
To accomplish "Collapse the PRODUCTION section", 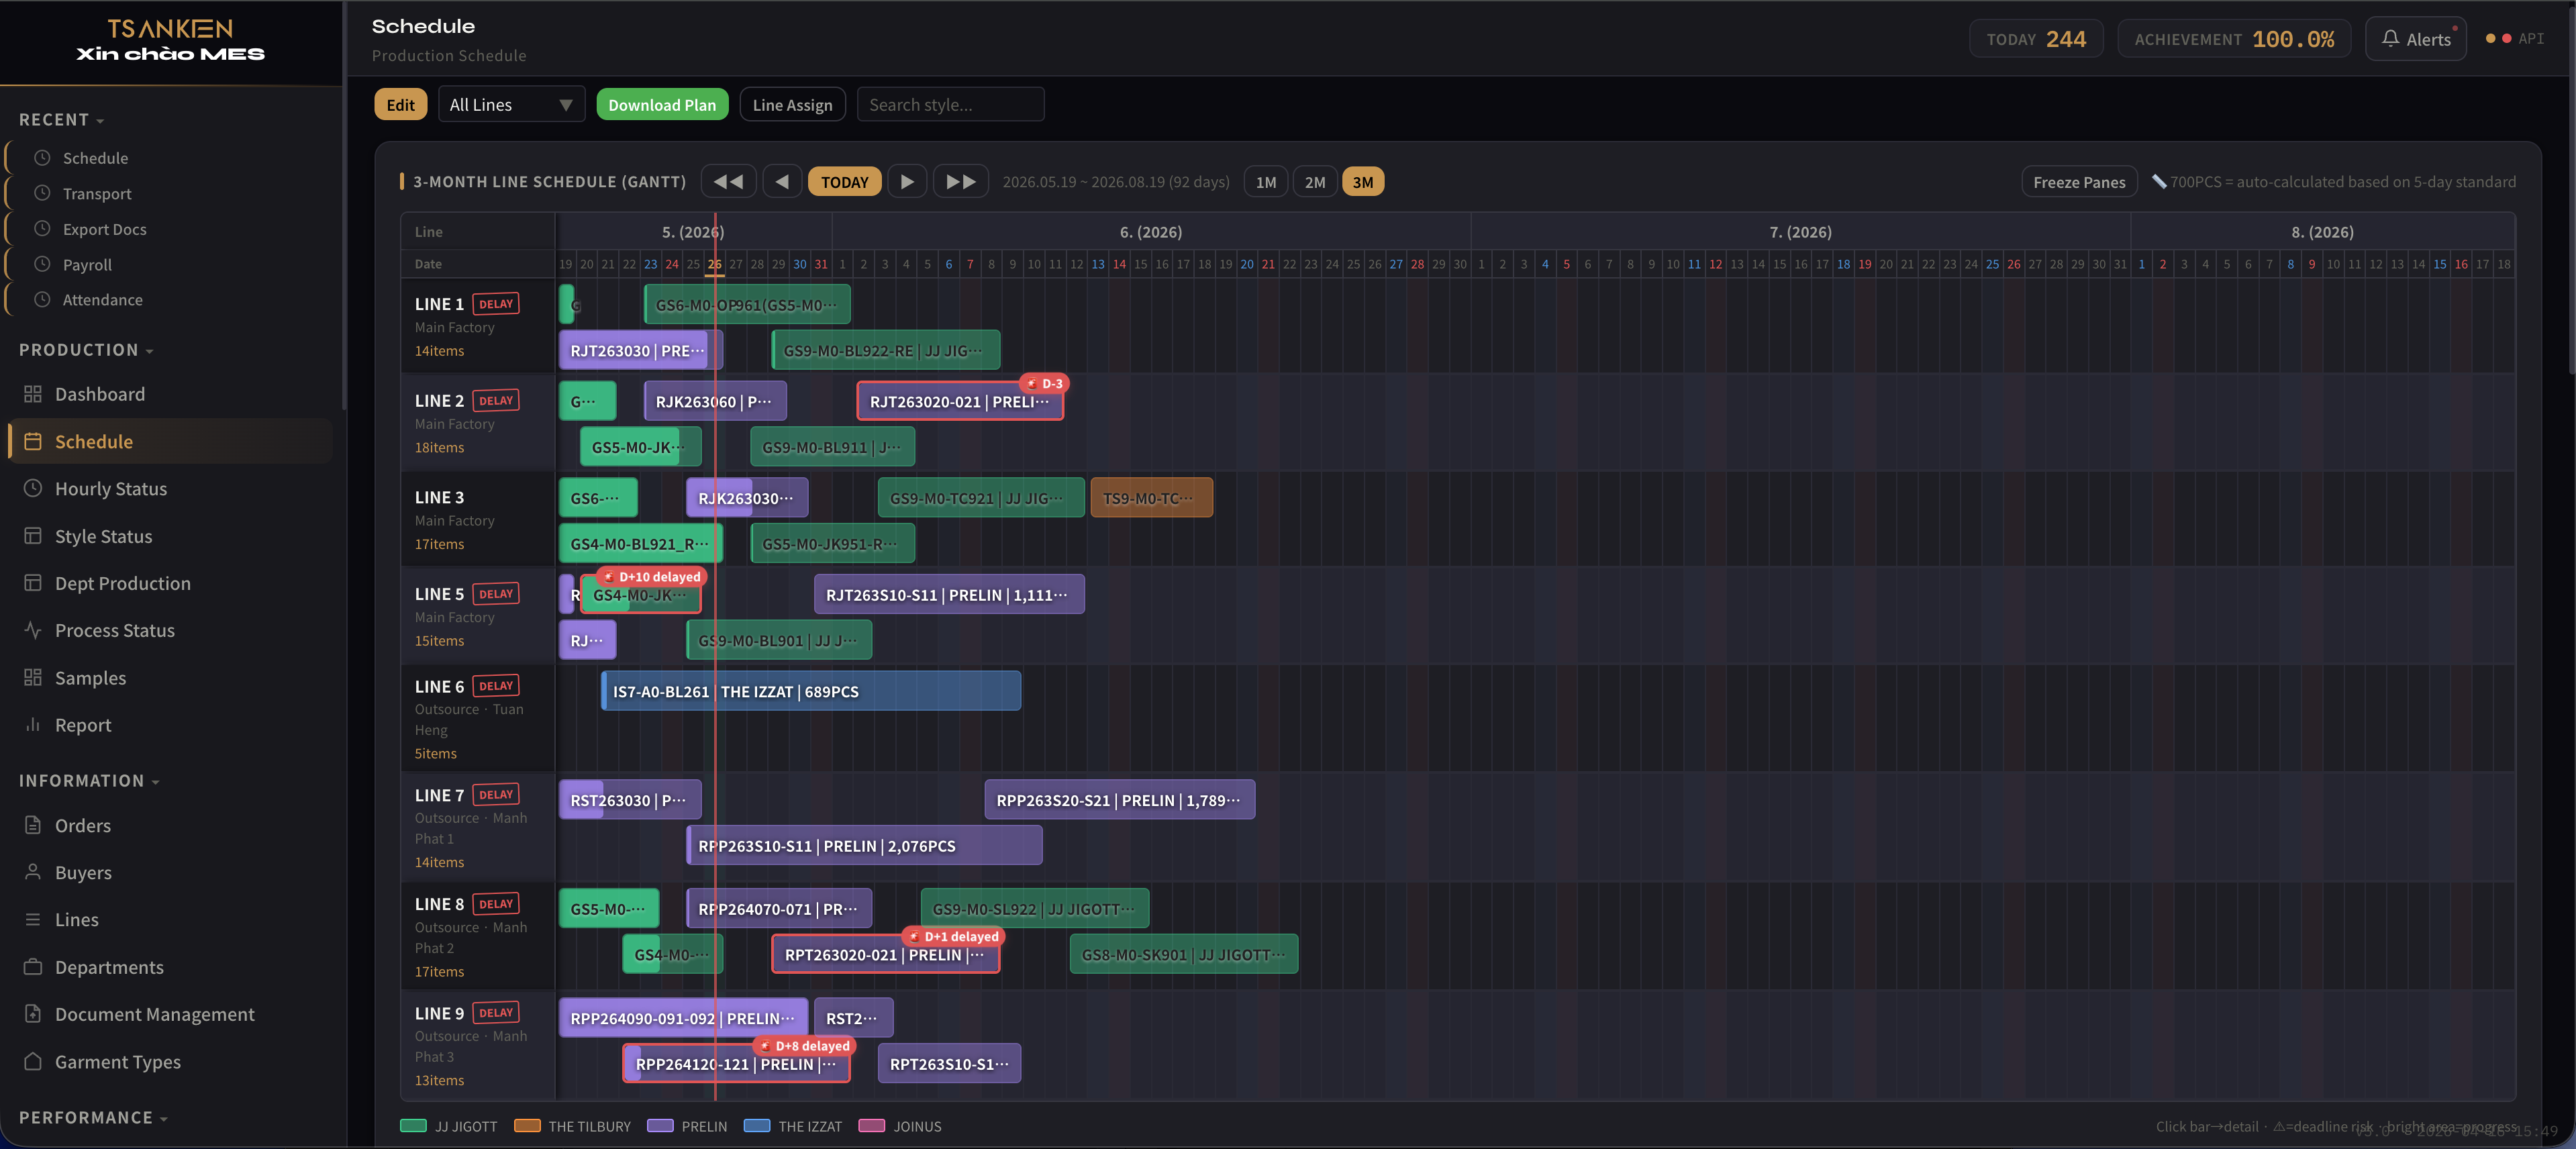I will (86, 350).
